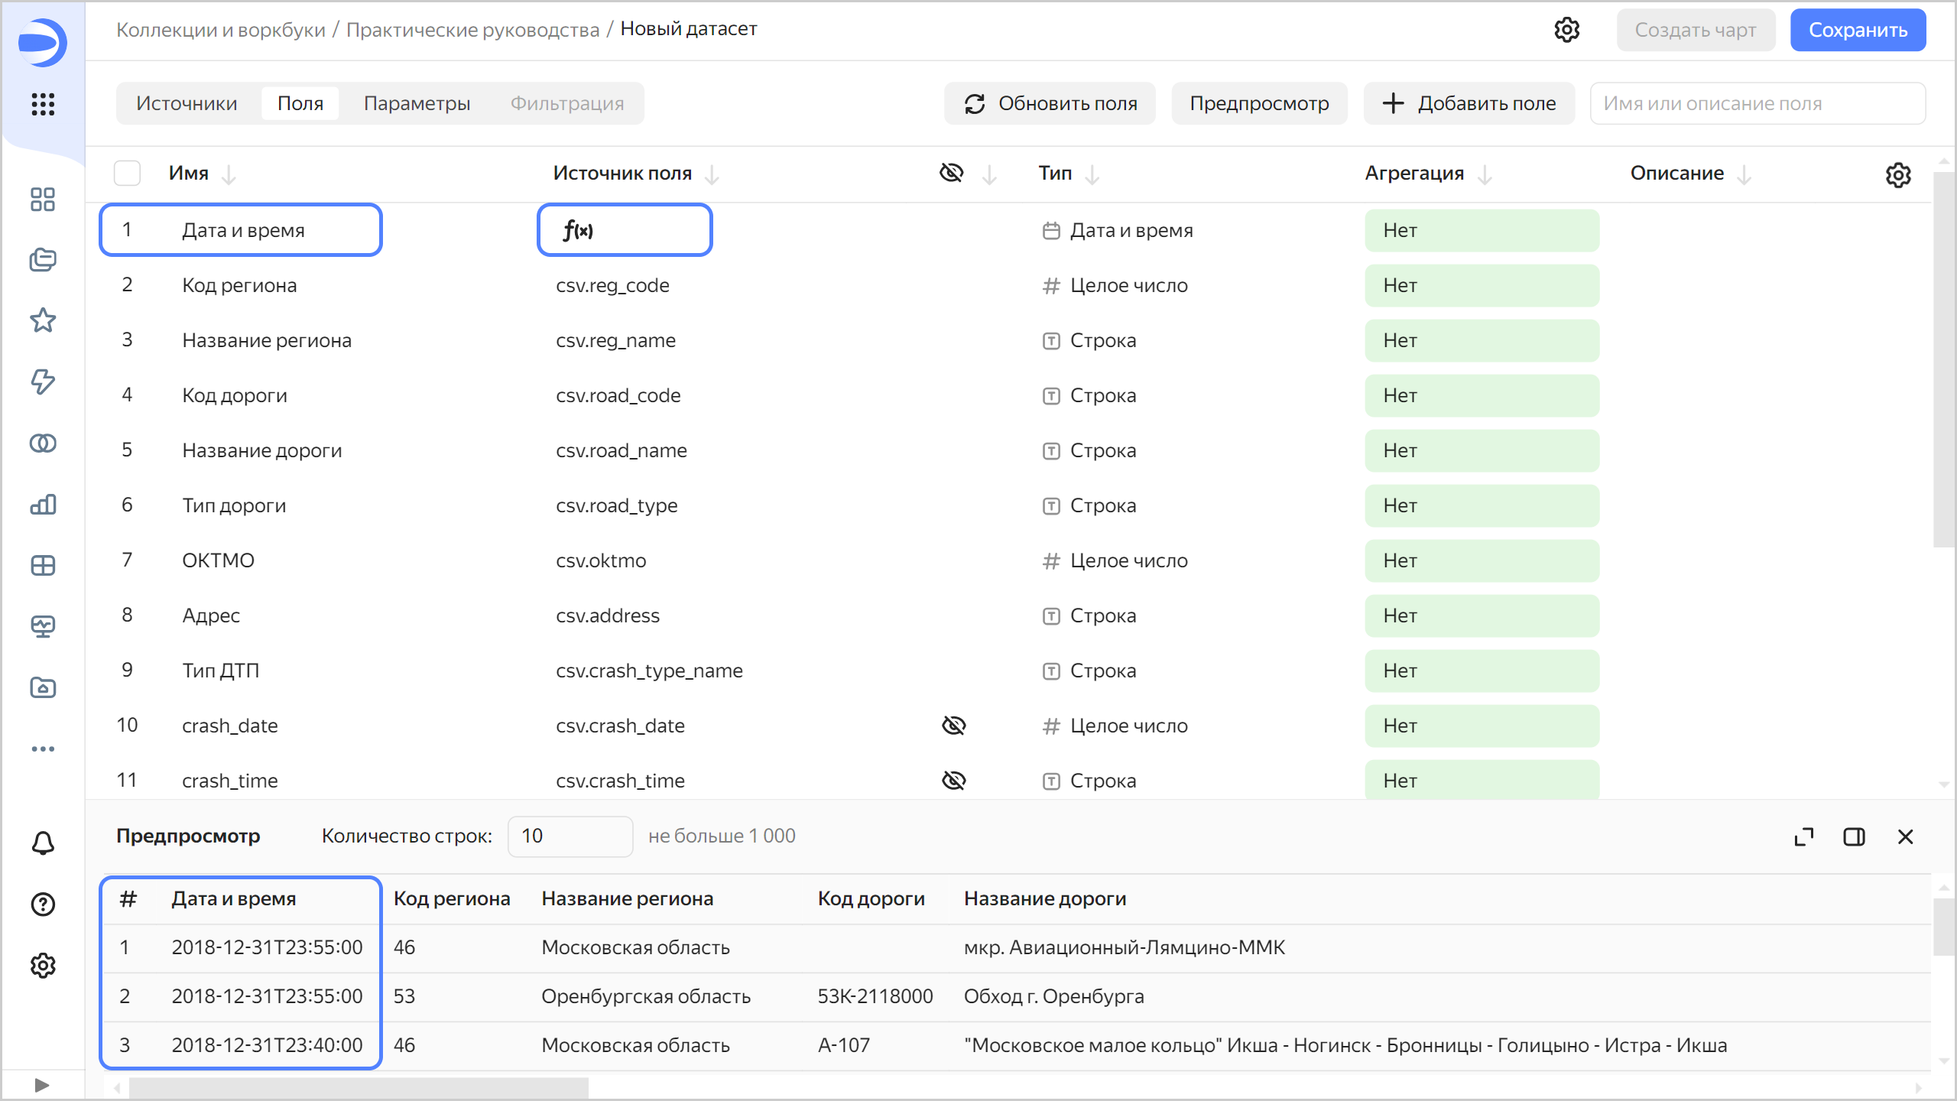Switch to the Источники tab
The image size is (1957, 1101).
[187, 103]
